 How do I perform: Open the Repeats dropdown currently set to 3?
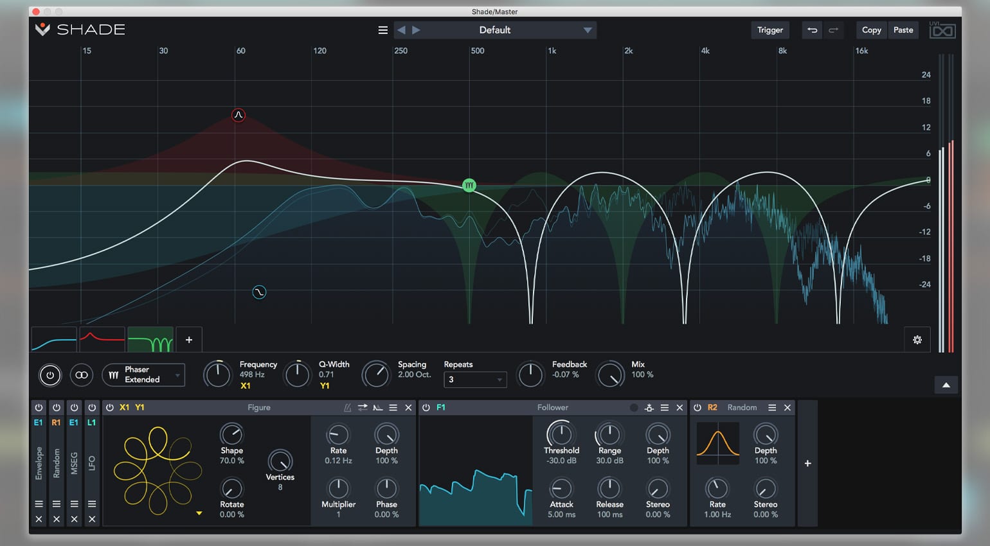[x=475, y=380]
